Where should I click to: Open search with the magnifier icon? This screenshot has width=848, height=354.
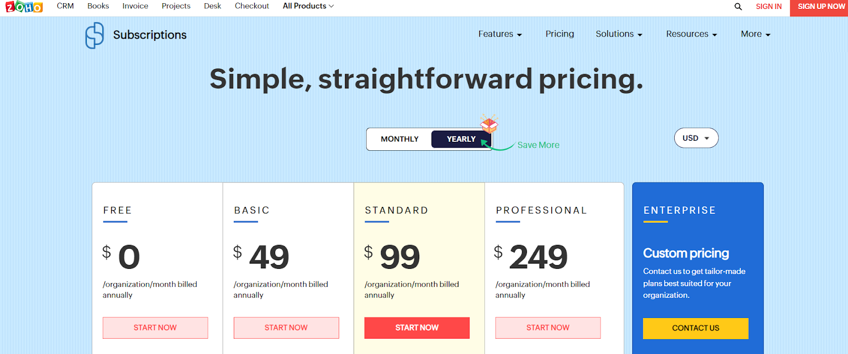(738, 6)
